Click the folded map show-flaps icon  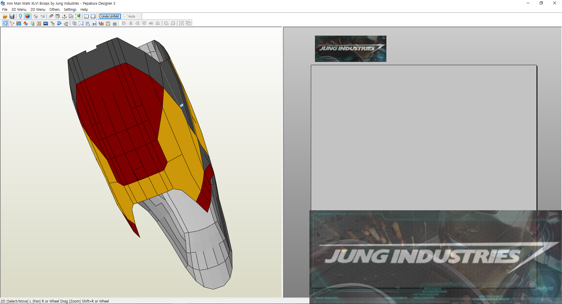74,23
